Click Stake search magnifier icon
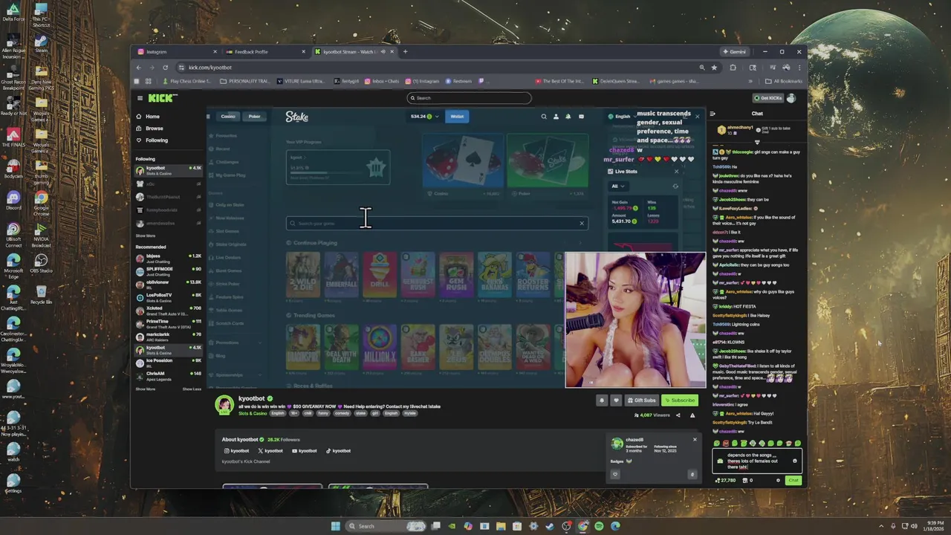Screen dimensions: 951x535 [544, 117]
